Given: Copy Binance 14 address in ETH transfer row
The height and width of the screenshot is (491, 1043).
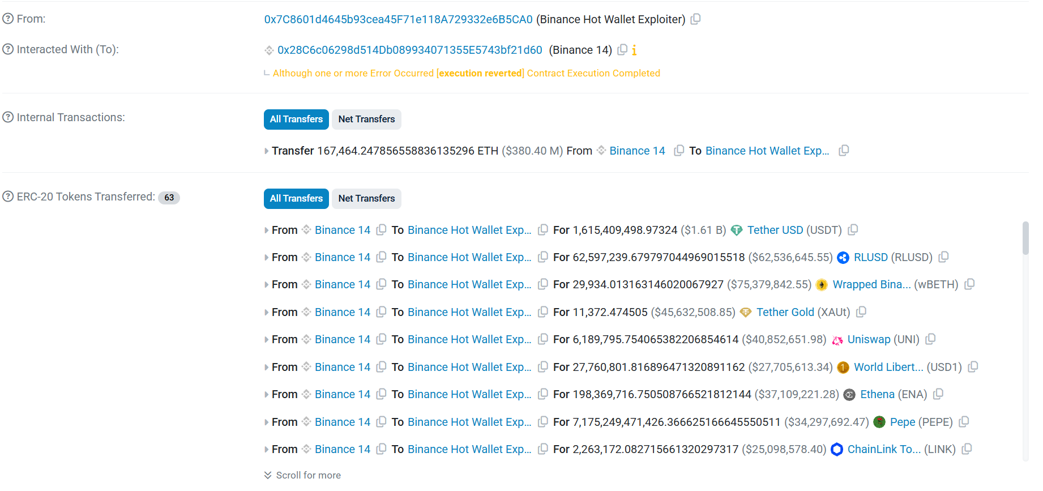Looking at the screenshot, I should [679, 151].
